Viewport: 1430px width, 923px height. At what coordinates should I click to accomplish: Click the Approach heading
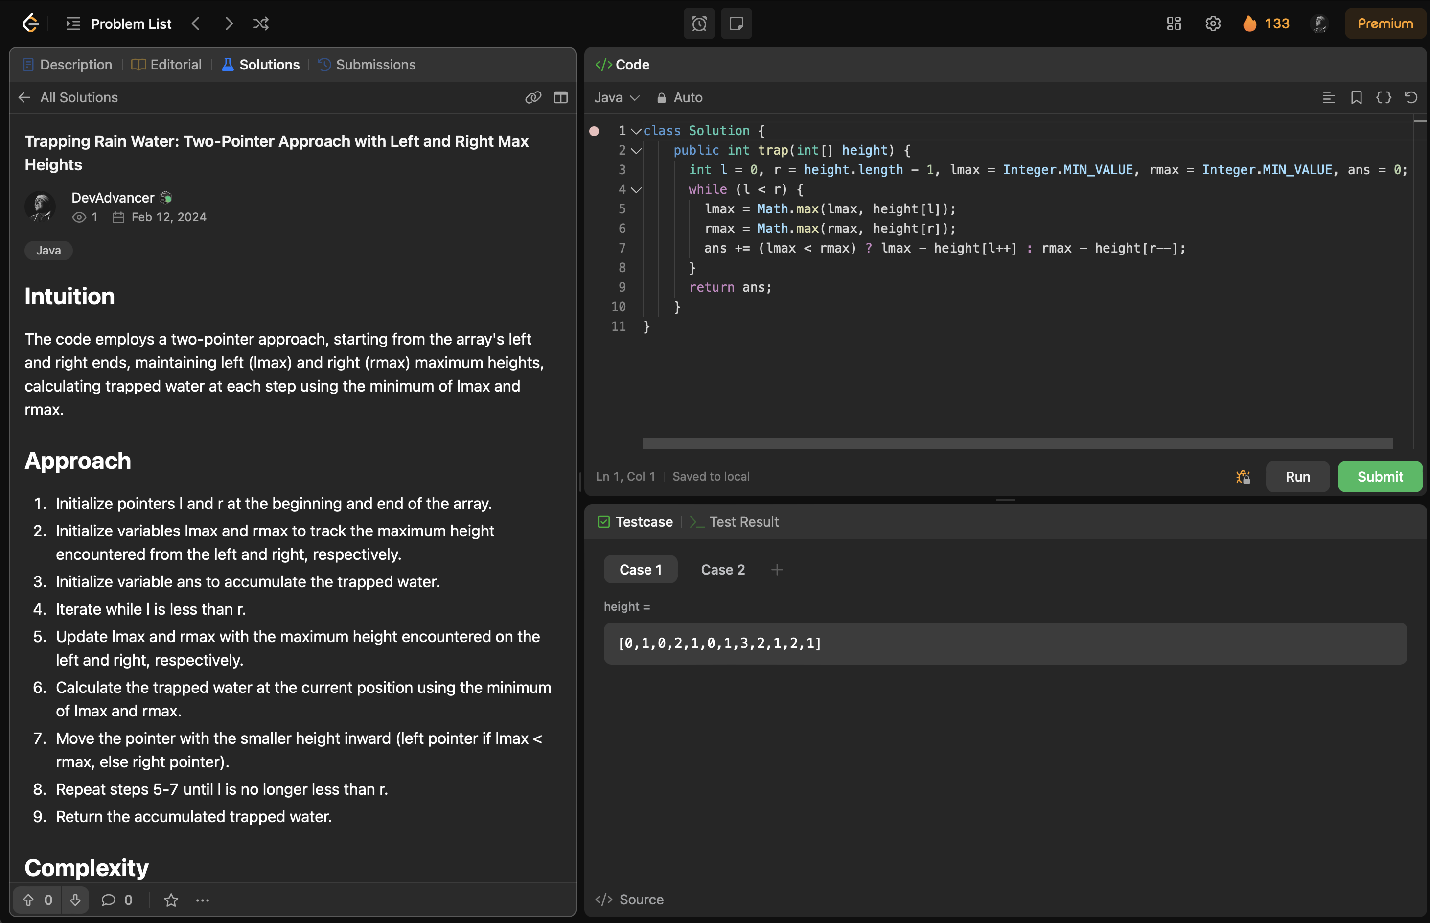tap(78, 461)
